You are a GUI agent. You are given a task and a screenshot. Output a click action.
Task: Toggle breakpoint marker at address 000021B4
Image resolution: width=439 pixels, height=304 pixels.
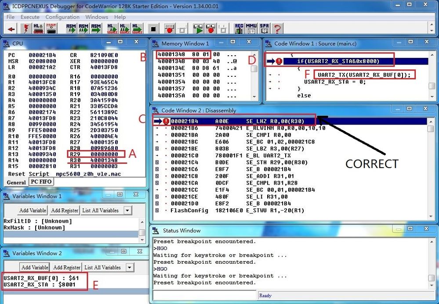click(x=166, y=121)
